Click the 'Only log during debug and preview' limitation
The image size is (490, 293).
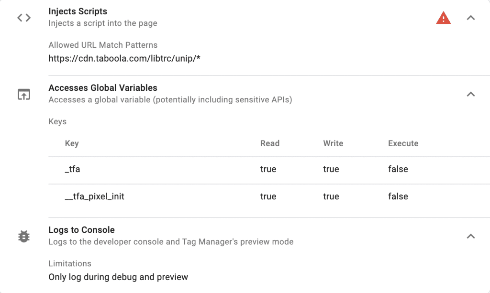pos(118,277)
